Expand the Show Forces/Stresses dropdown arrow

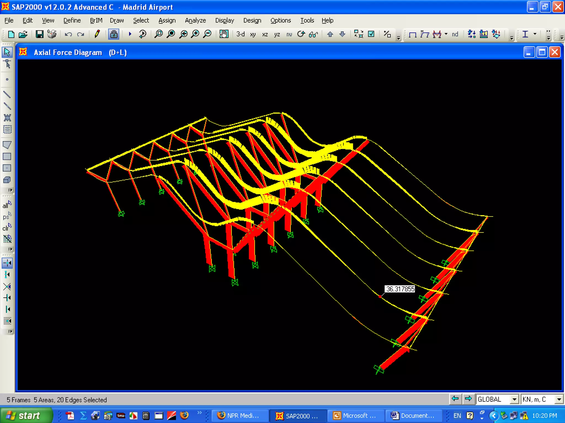point(446,34)
